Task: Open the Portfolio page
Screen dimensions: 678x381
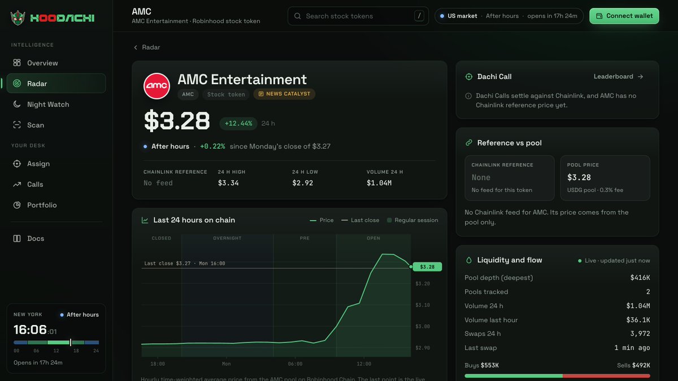Action: point(56,205)
